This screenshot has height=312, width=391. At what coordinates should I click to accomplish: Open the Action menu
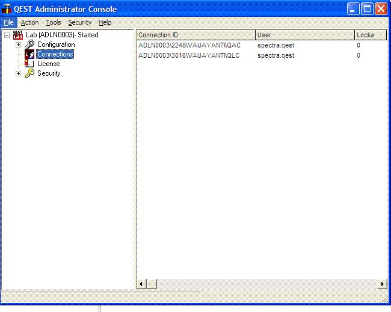[29, 22]
